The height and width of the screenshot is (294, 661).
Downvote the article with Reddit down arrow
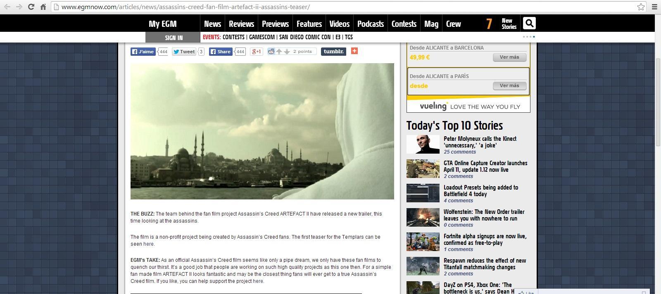tap(287, 52)
